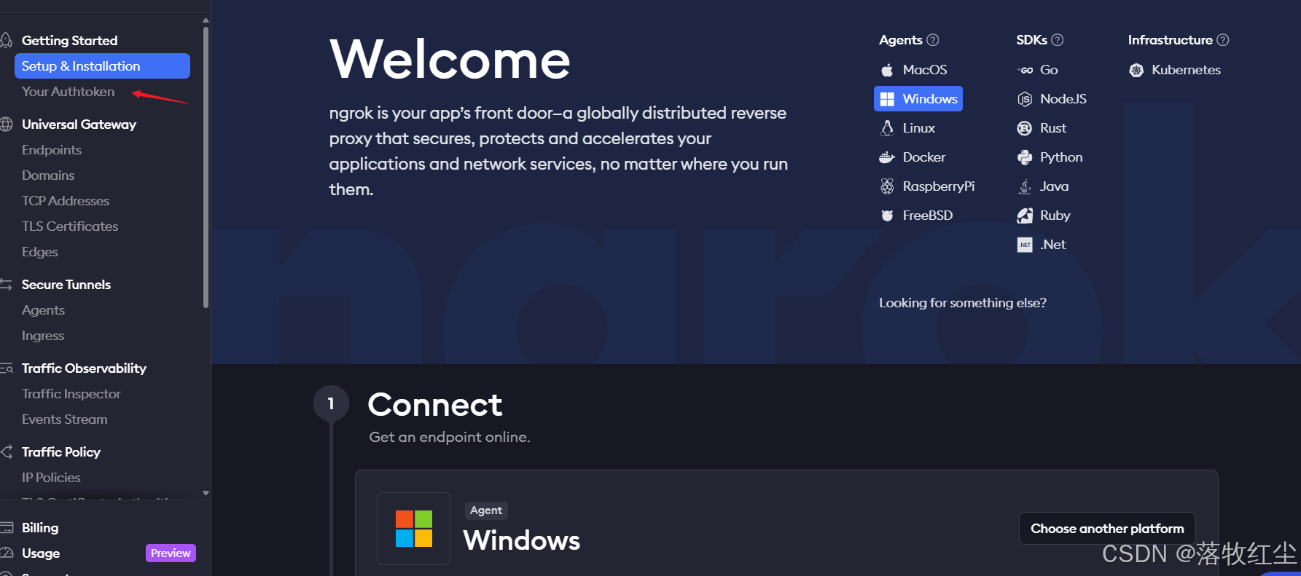Click Looking for something else link
This screenshot has height=576, width=1301.
pyautogui.click(x=963, y=303)
